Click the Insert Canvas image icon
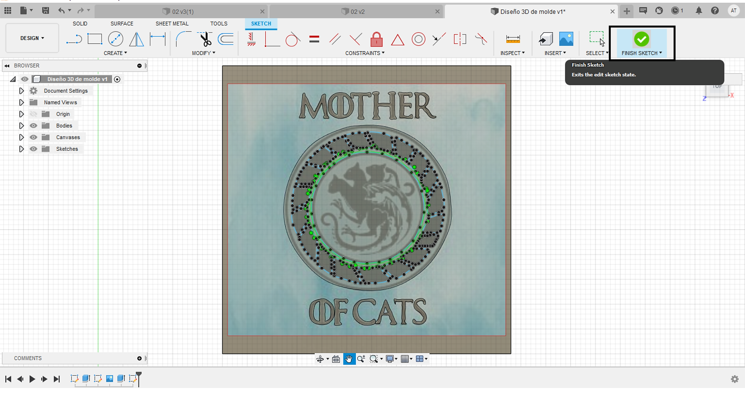The height and width of the screenshot is (400, 745). coord(566,39)
